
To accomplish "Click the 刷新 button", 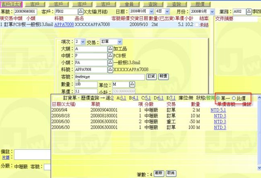I will [x=159, y=173].
